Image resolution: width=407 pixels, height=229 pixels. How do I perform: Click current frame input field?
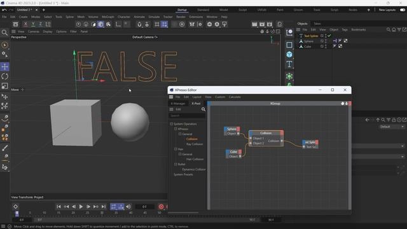click(x=144, y=207)
